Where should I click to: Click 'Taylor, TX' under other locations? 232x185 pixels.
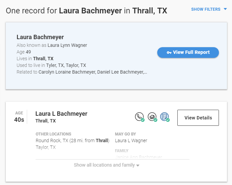tap(46, 147)
